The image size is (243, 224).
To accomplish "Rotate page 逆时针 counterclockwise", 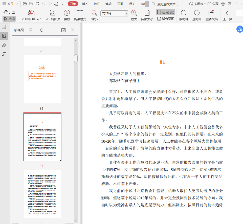I will click(197, 13).
